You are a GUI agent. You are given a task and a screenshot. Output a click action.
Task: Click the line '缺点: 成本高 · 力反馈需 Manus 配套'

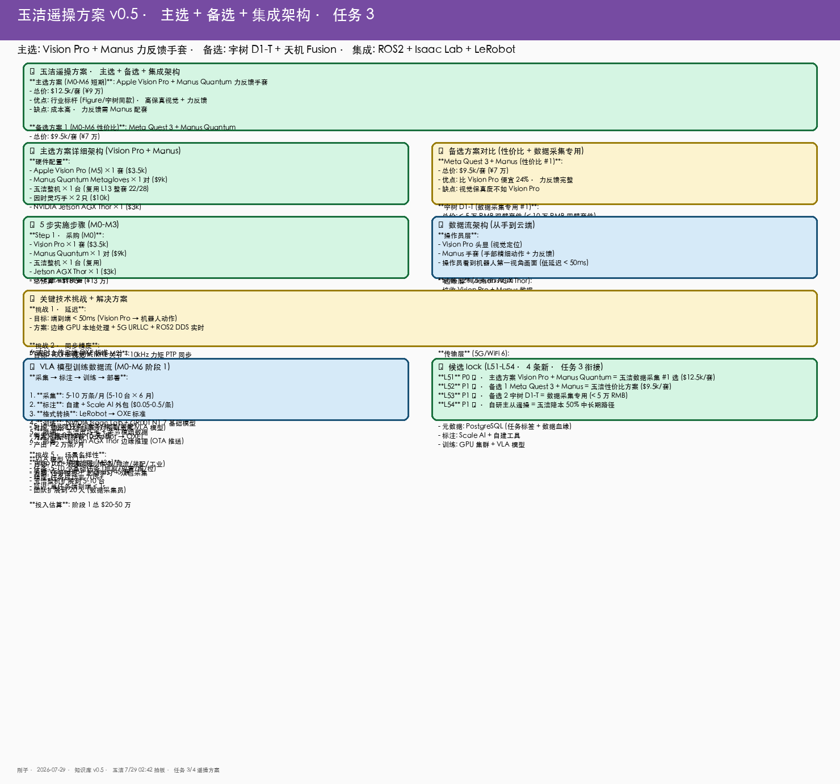click(x=88, y=109)
